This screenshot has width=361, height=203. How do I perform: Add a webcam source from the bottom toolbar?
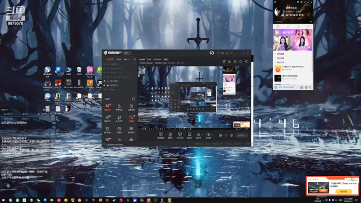(170, 135)
